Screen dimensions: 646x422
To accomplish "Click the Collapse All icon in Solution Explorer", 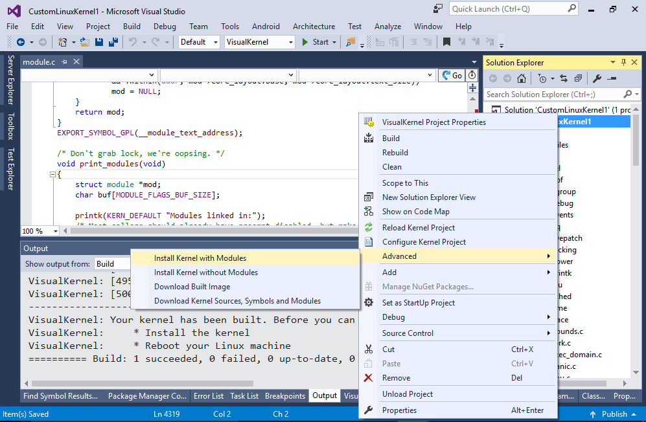I will (578, 78).
